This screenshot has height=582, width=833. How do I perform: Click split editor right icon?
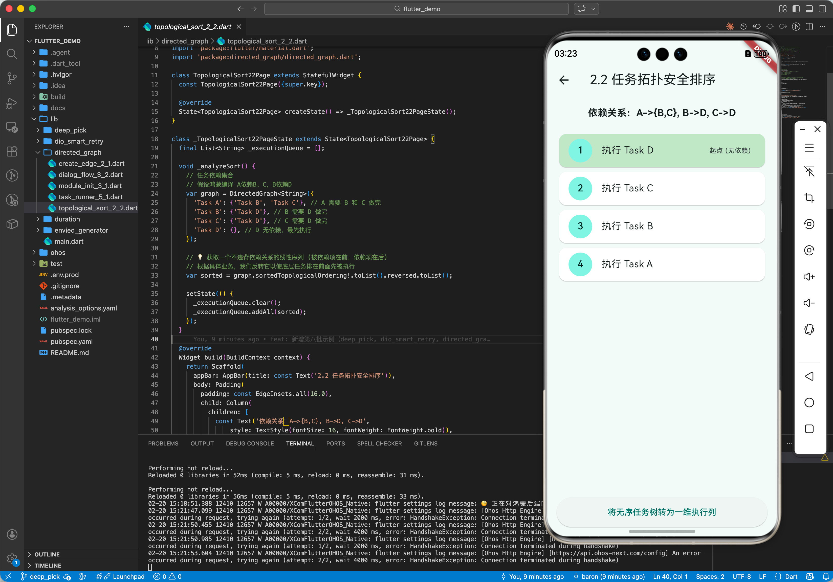point(809,27)
